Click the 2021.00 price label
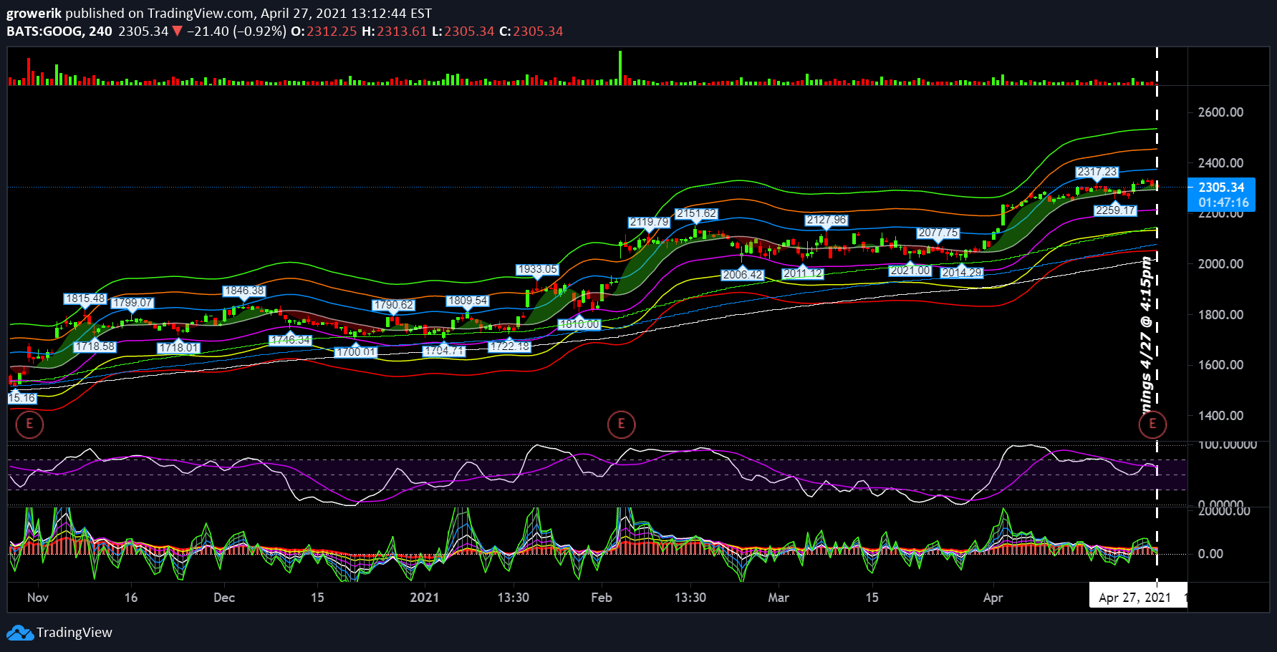Screen dimensions: 1277x652 [910, 271]
